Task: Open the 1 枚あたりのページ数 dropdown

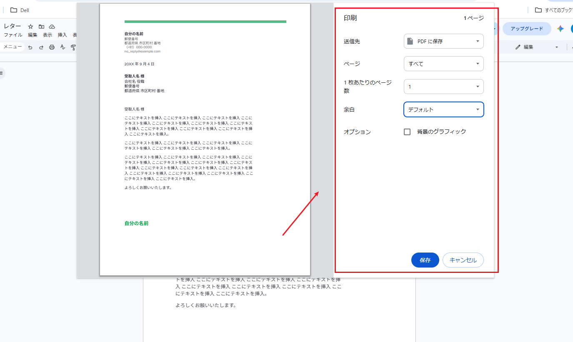Action: pyautogui.click(x=444, y=87)
